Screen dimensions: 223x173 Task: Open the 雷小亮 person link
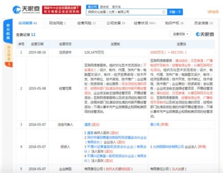click(x=155, y=124)
